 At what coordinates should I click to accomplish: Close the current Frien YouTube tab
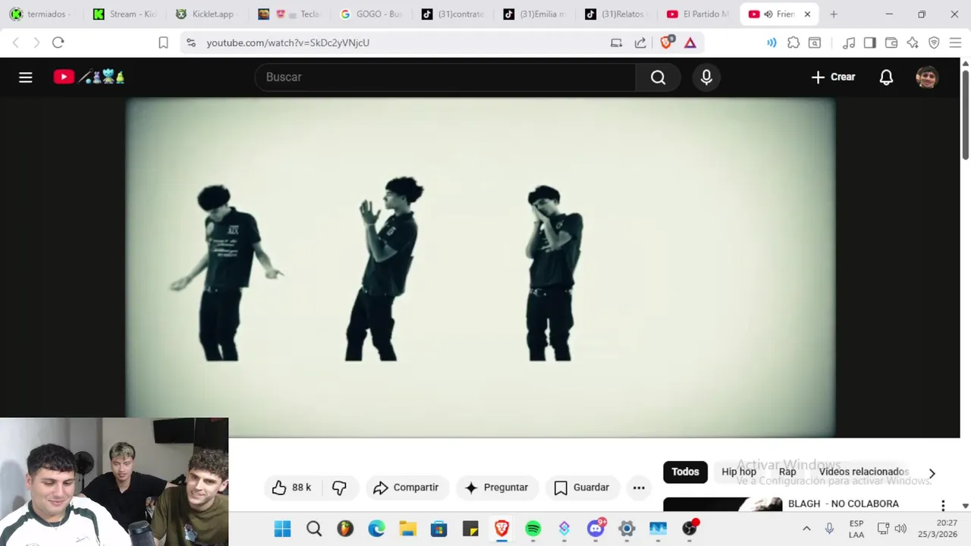coord(807,14)
